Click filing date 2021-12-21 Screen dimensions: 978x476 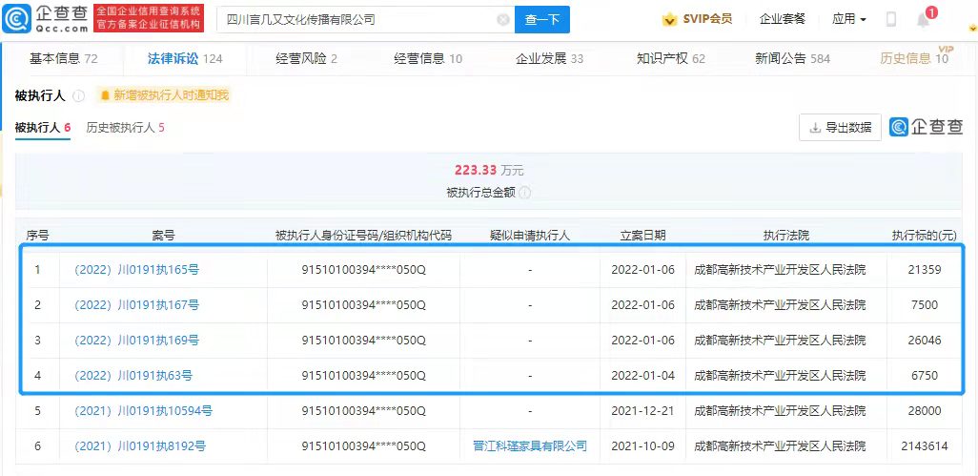click(642, 411)
